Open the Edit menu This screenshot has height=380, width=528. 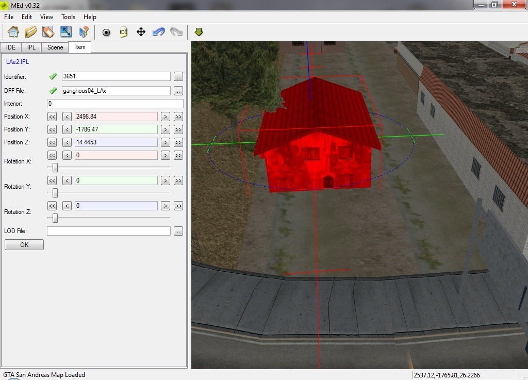click(27, 17)
